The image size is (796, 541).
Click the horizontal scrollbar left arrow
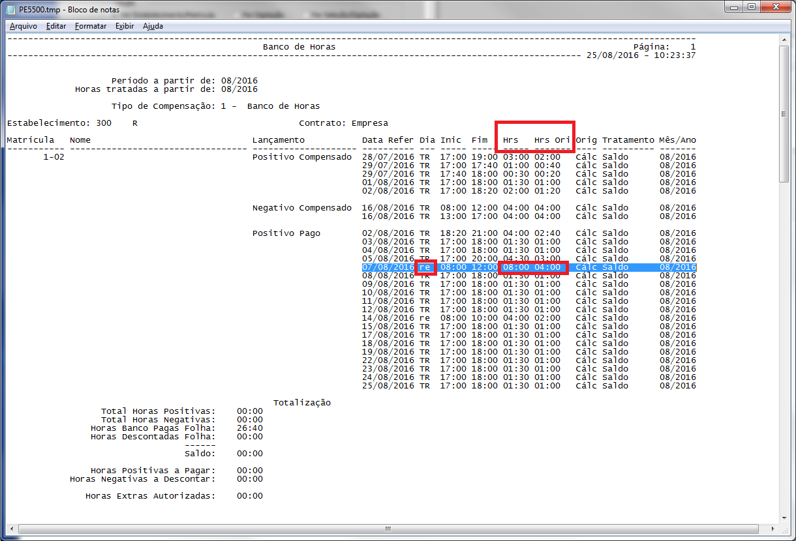[x=11, y=529]
